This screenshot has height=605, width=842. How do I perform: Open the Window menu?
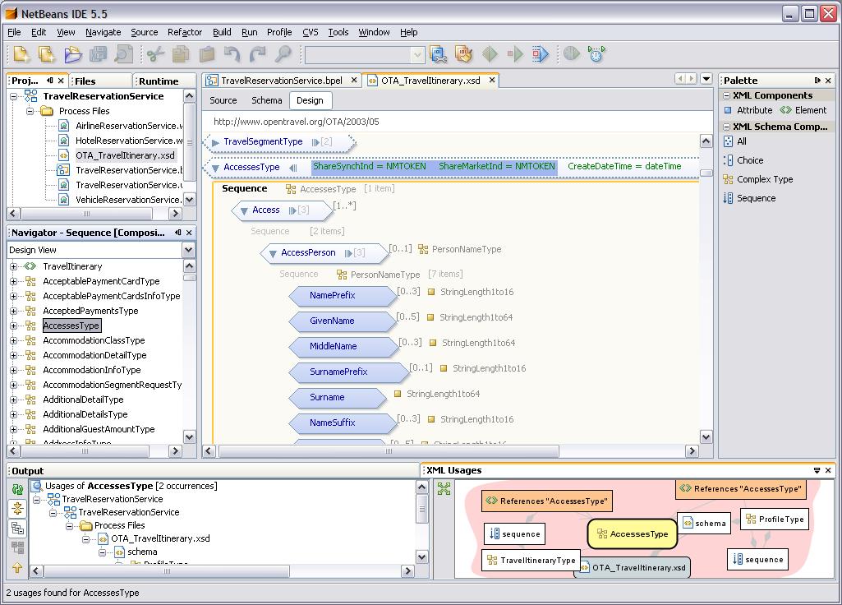tap(374, 32)
